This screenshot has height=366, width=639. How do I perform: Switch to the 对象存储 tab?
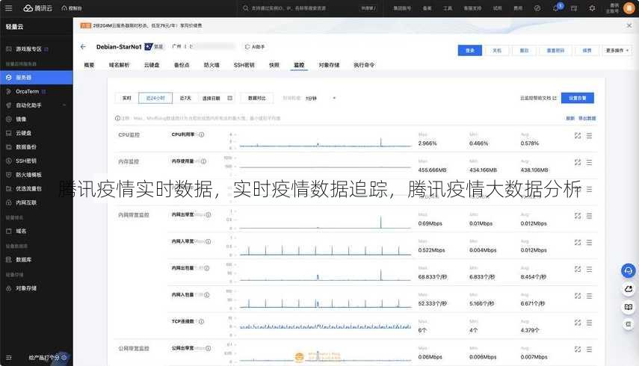tap(329, 65)
